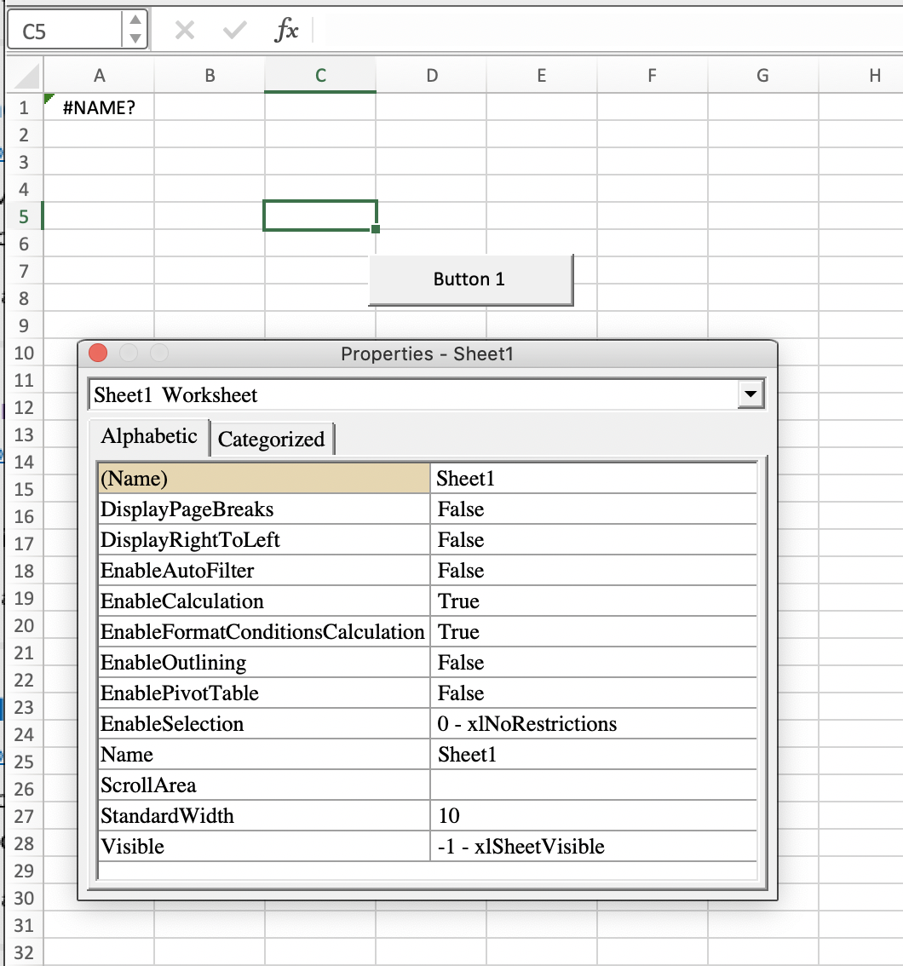Viewport: 903px width, 966px height.
Task: Select the Name property row label
Action: click(263, 754)
